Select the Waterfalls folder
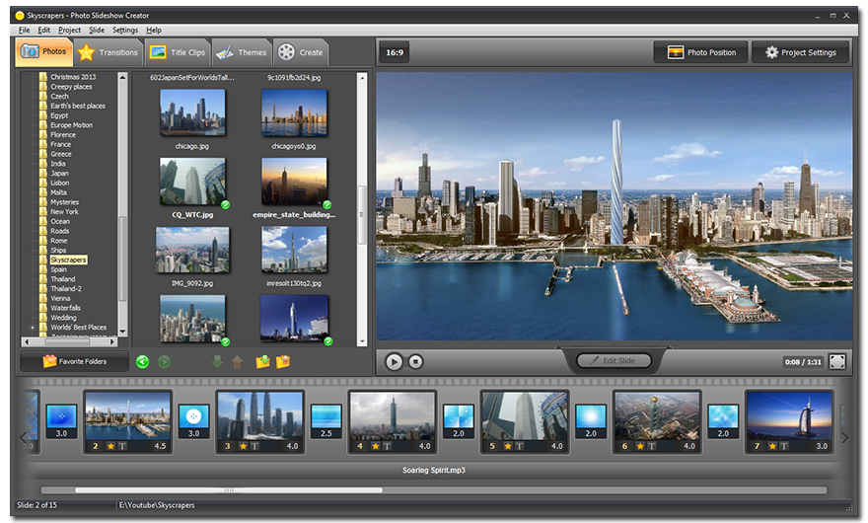The height and width of the screenshot is (523, 868). point(65,308)
